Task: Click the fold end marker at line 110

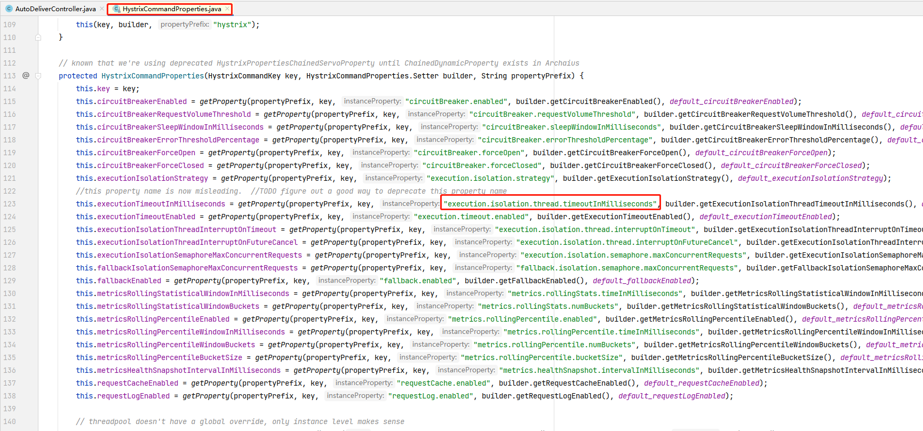Action: [x=38, y=37]
